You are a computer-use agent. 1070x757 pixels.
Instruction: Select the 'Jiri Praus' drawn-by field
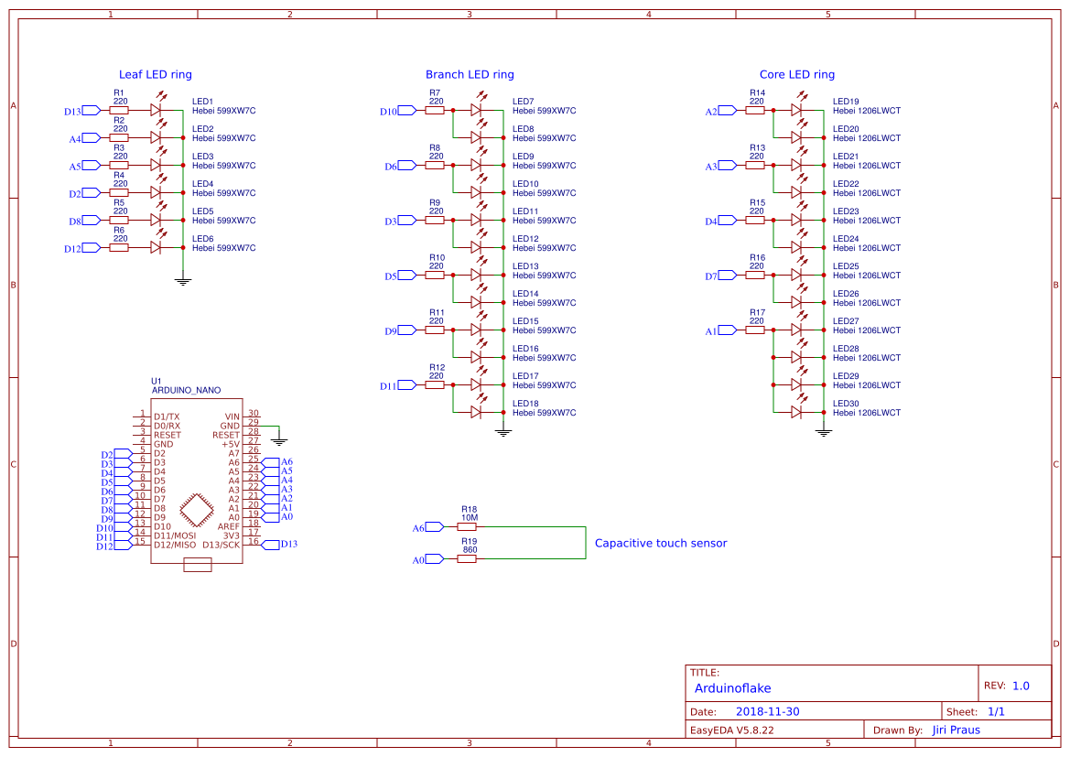click(956, 730)
